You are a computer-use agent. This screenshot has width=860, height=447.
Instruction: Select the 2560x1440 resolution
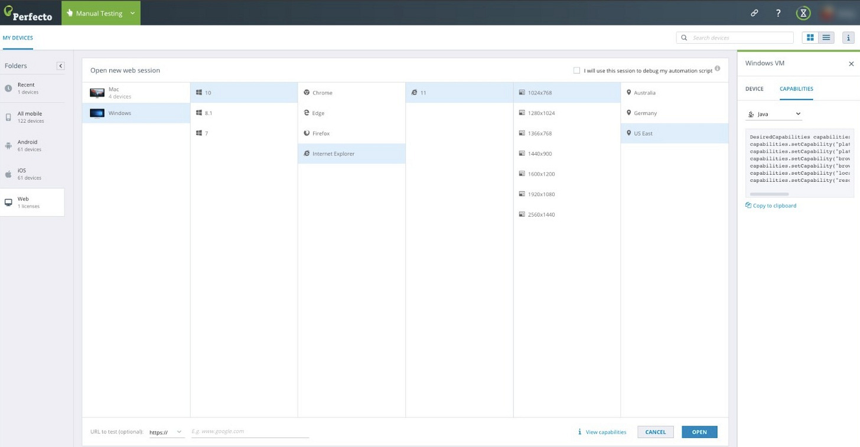(x=567, y=214)
